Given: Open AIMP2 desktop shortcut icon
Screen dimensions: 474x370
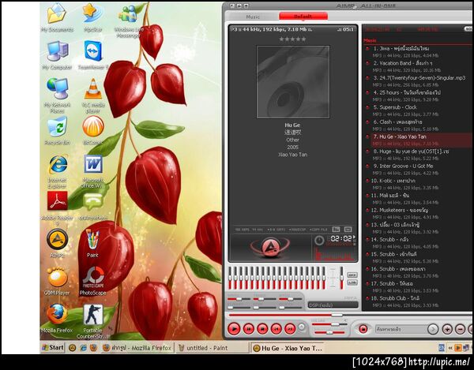Looking at the screenshot, I should pyautogui.click(x=57, y=243).
